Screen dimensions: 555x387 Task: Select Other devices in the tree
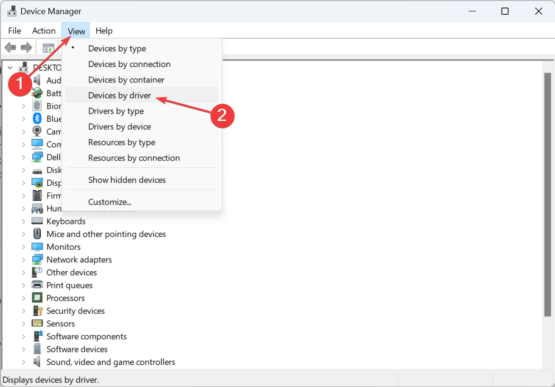pyautogui.click(x=72, y=272)
